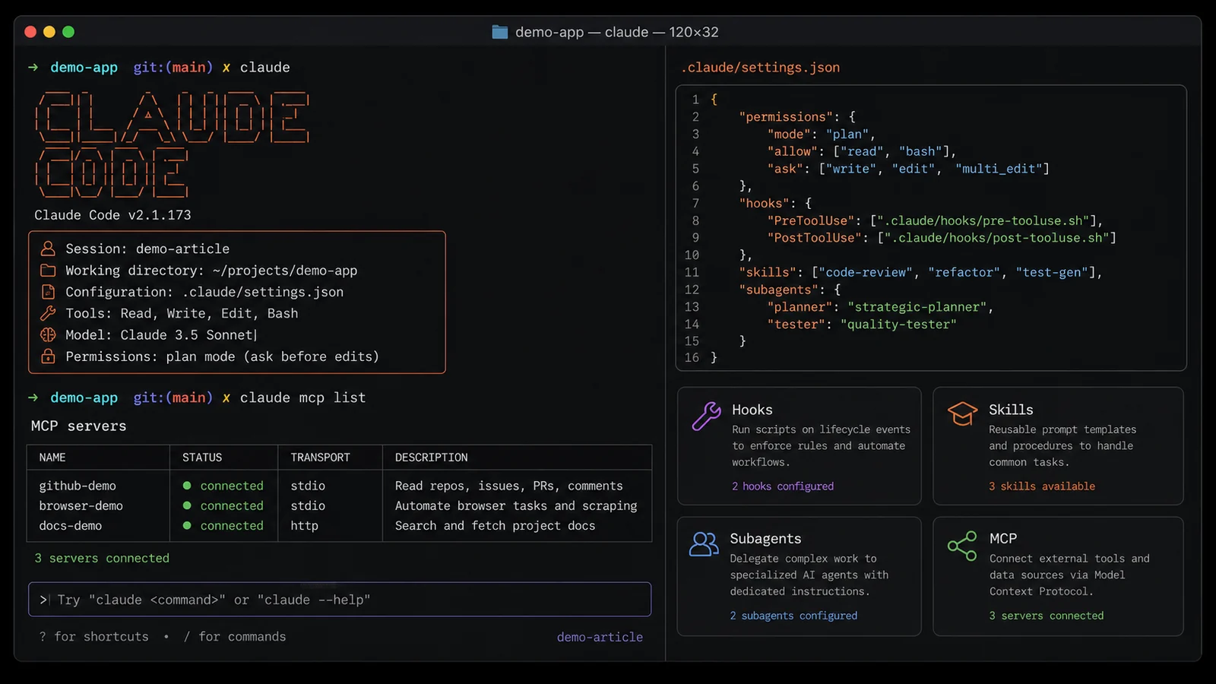Click the TRANSPORT column header
1216x684 pixels.
(320, 458)
